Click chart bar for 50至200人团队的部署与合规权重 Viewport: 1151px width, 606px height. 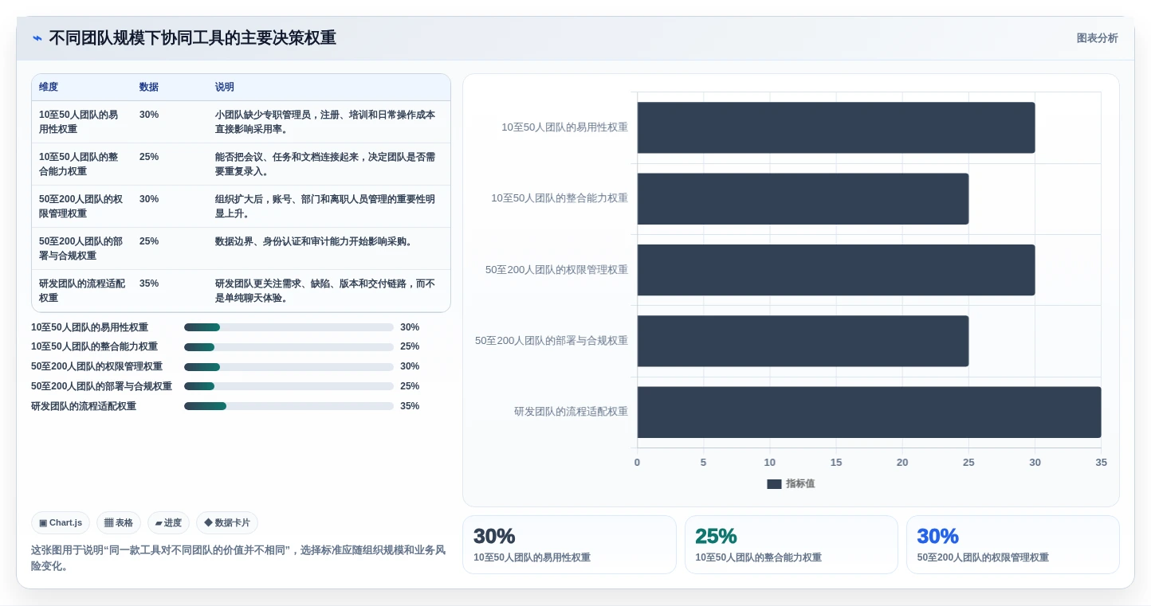[803, 341]
